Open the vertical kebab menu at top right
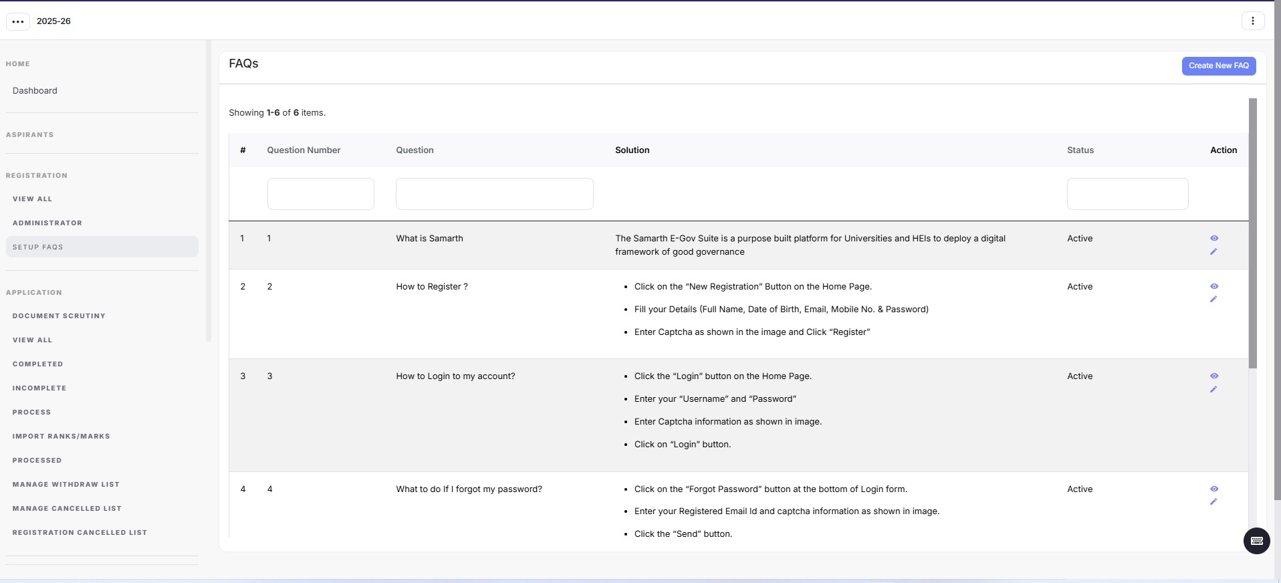 click(1252, 21)
